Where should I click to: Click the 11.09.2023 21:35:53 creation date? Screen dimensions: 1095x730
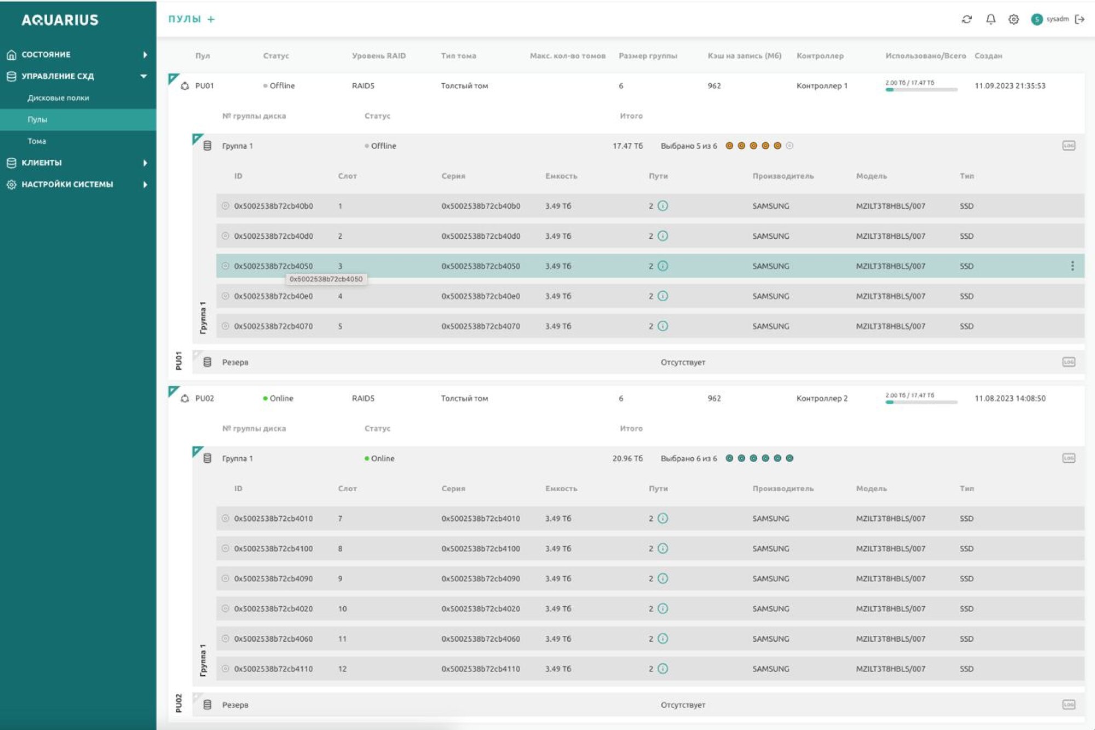[x=1010, y=86]
